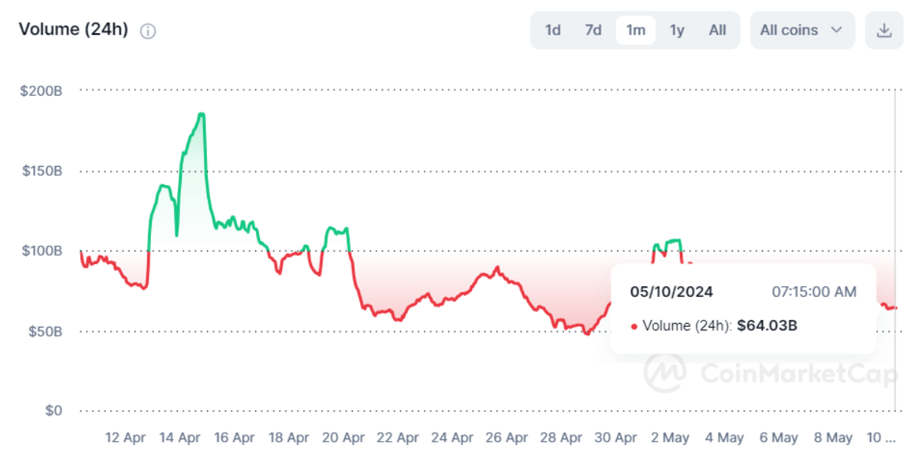Click the 26 Apr date label
This screenshot has width=906, height=456.
[x=506, y=438]
